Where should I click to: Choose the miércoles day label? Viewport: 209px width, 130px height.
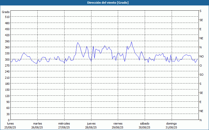coord(64,123)
